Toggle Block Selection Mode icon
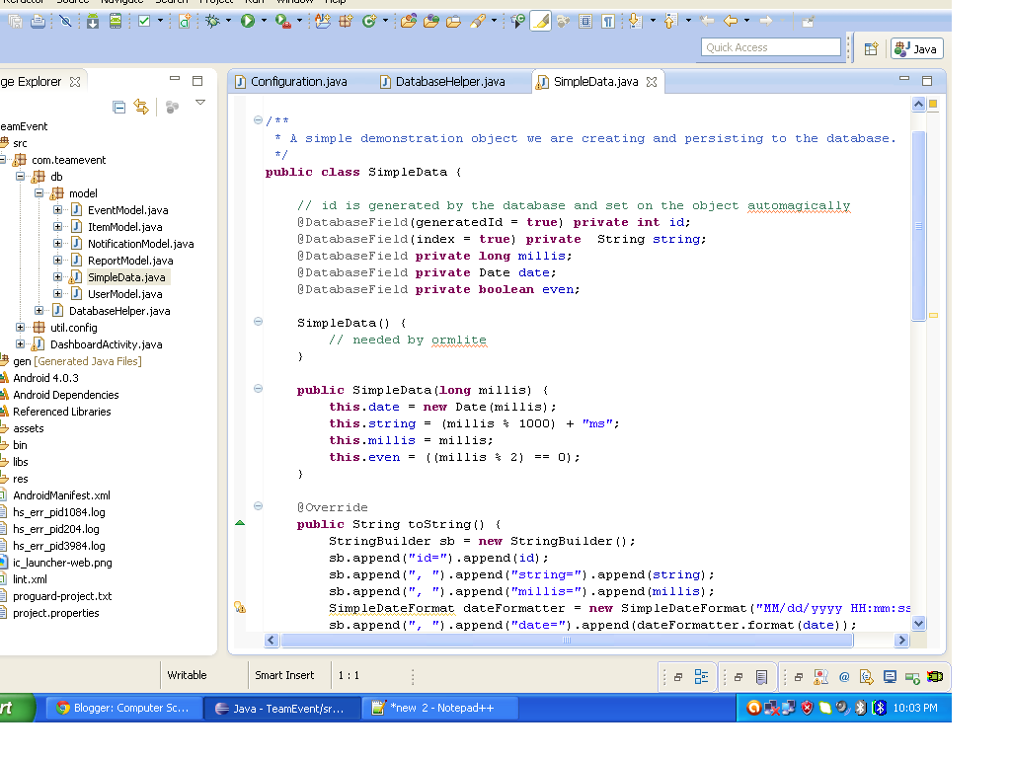1011x758 pixels. 585,22
